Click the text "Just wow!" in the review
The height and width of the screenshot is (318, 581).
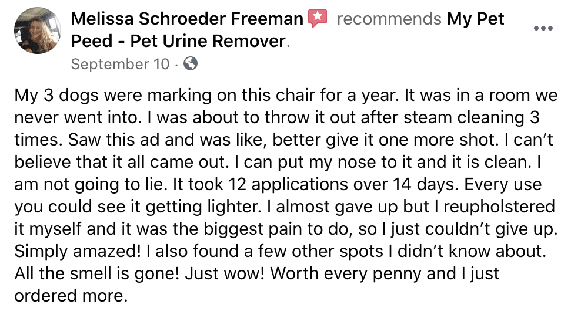[x=225, y=273]
